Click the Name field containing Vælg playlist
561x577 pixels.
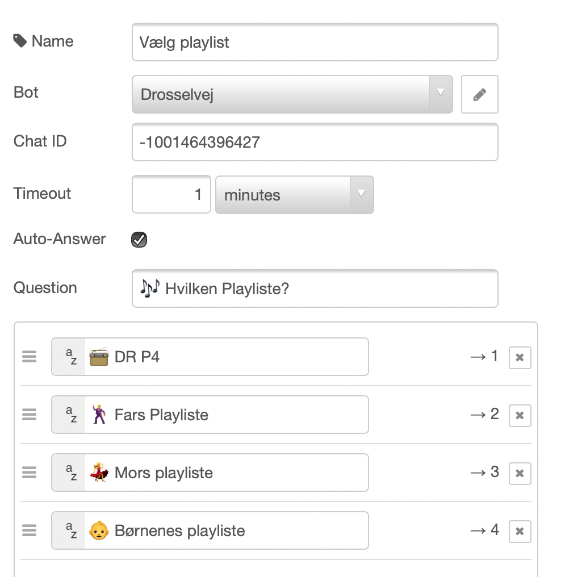[x=315, y=42]
